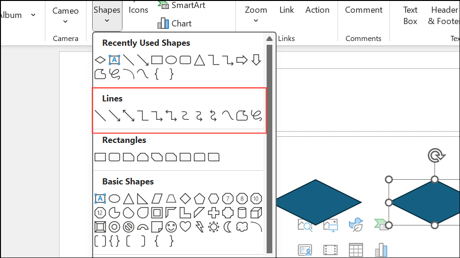Choose the Cube in Basic Shapes
Viewport: 460px width, 258px height.
(256, 213)
